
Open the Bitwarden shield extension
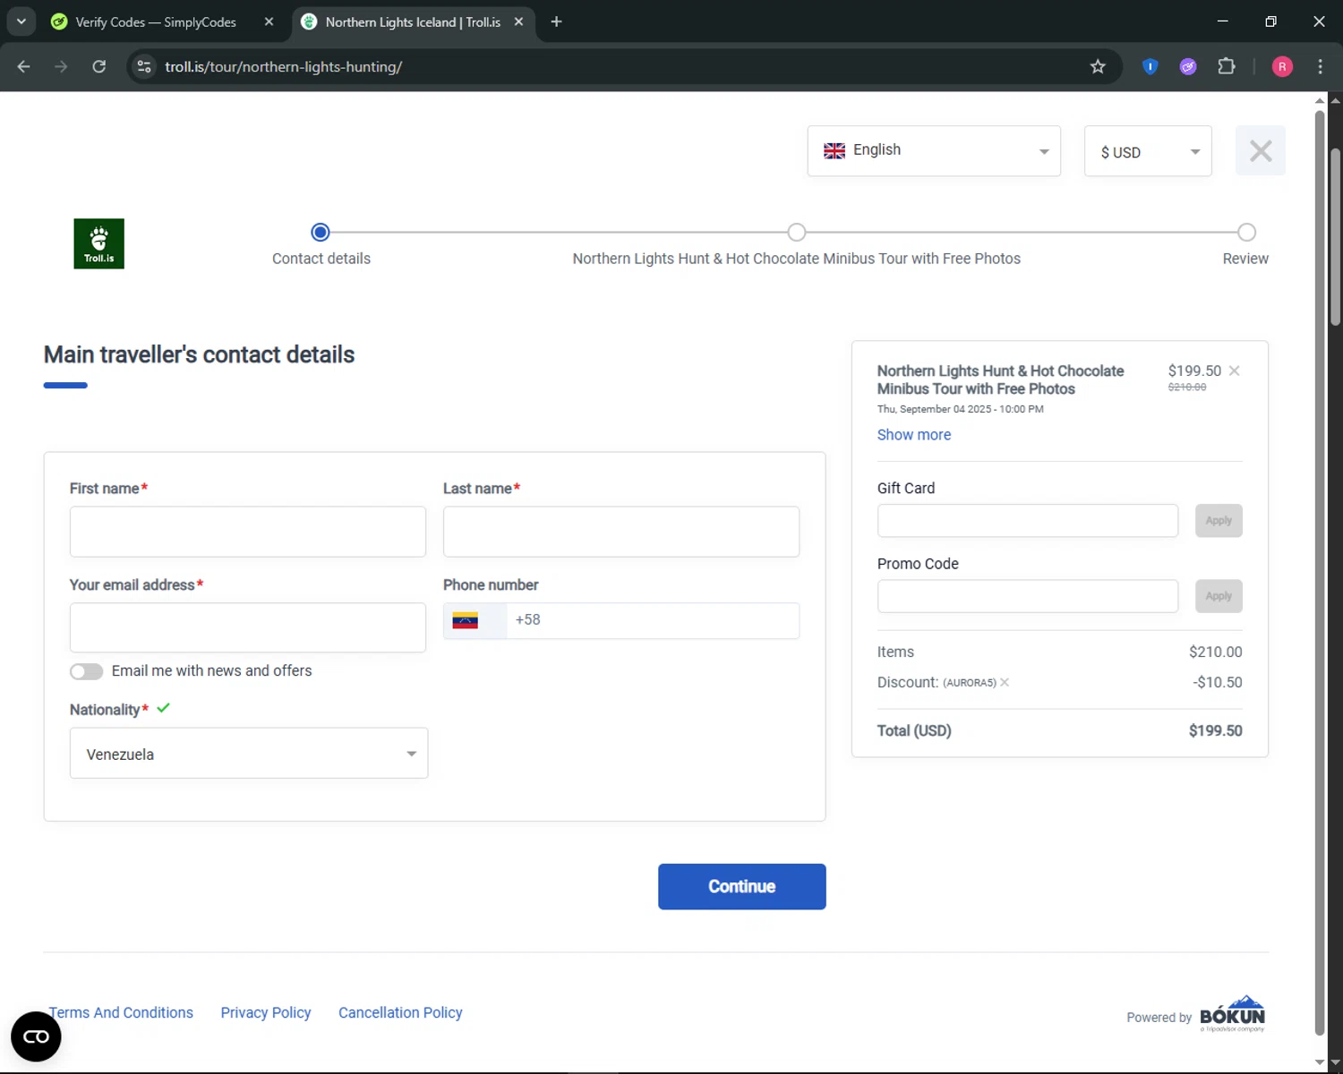(1150, 66)
